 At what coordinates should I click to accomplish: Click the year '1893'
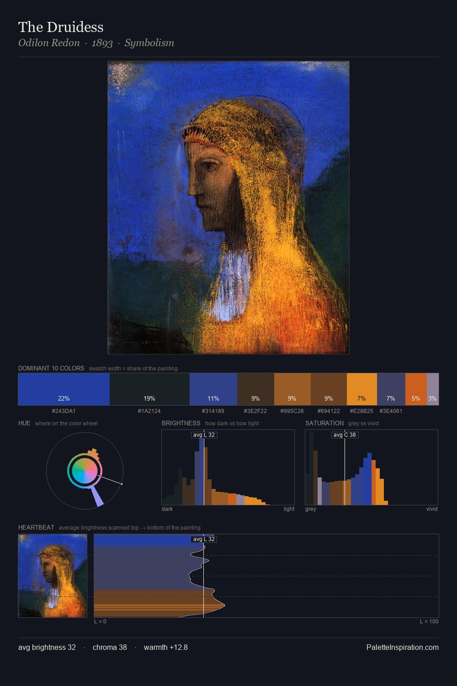(102, 43)
